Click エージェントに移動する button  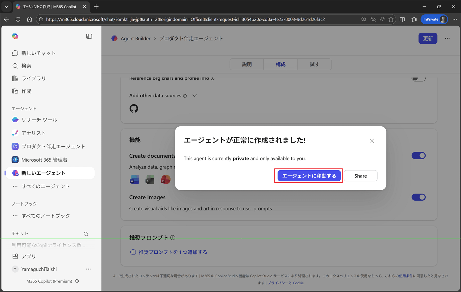coord(309,176)
